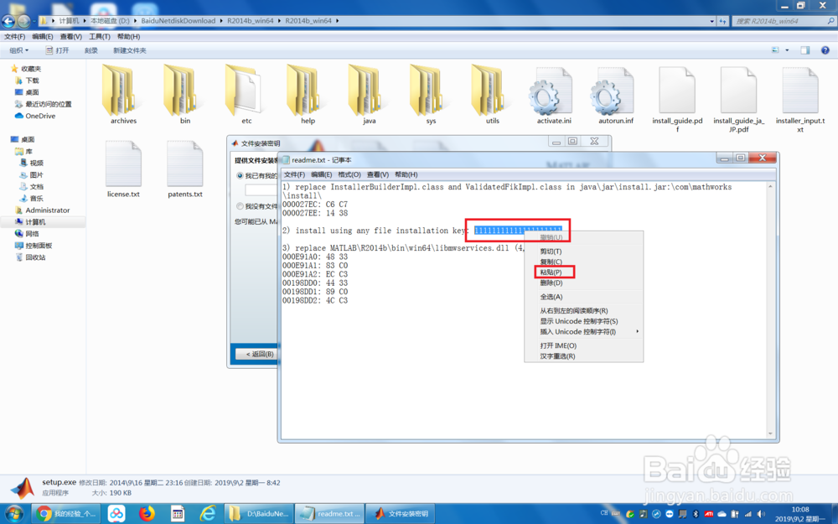Screen dimensions: 838x524
Task: Select the autorun.inf file
Action: pos(616,96)
